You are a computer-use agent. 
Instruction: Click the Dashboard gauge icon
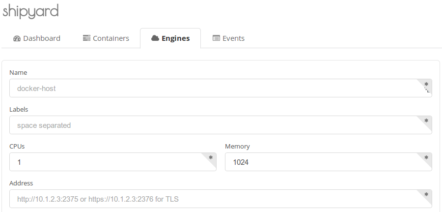pos(17,38)
